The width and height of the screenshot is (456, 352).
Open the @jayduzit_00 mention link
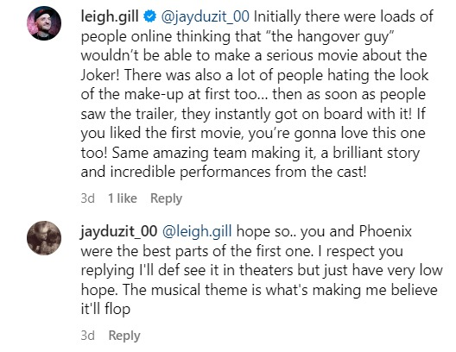coord(205,16)
